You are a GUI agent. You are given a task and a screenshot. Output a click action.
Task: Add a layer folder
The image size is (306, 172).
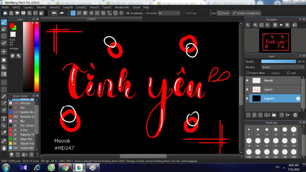[x=274, y=115]
